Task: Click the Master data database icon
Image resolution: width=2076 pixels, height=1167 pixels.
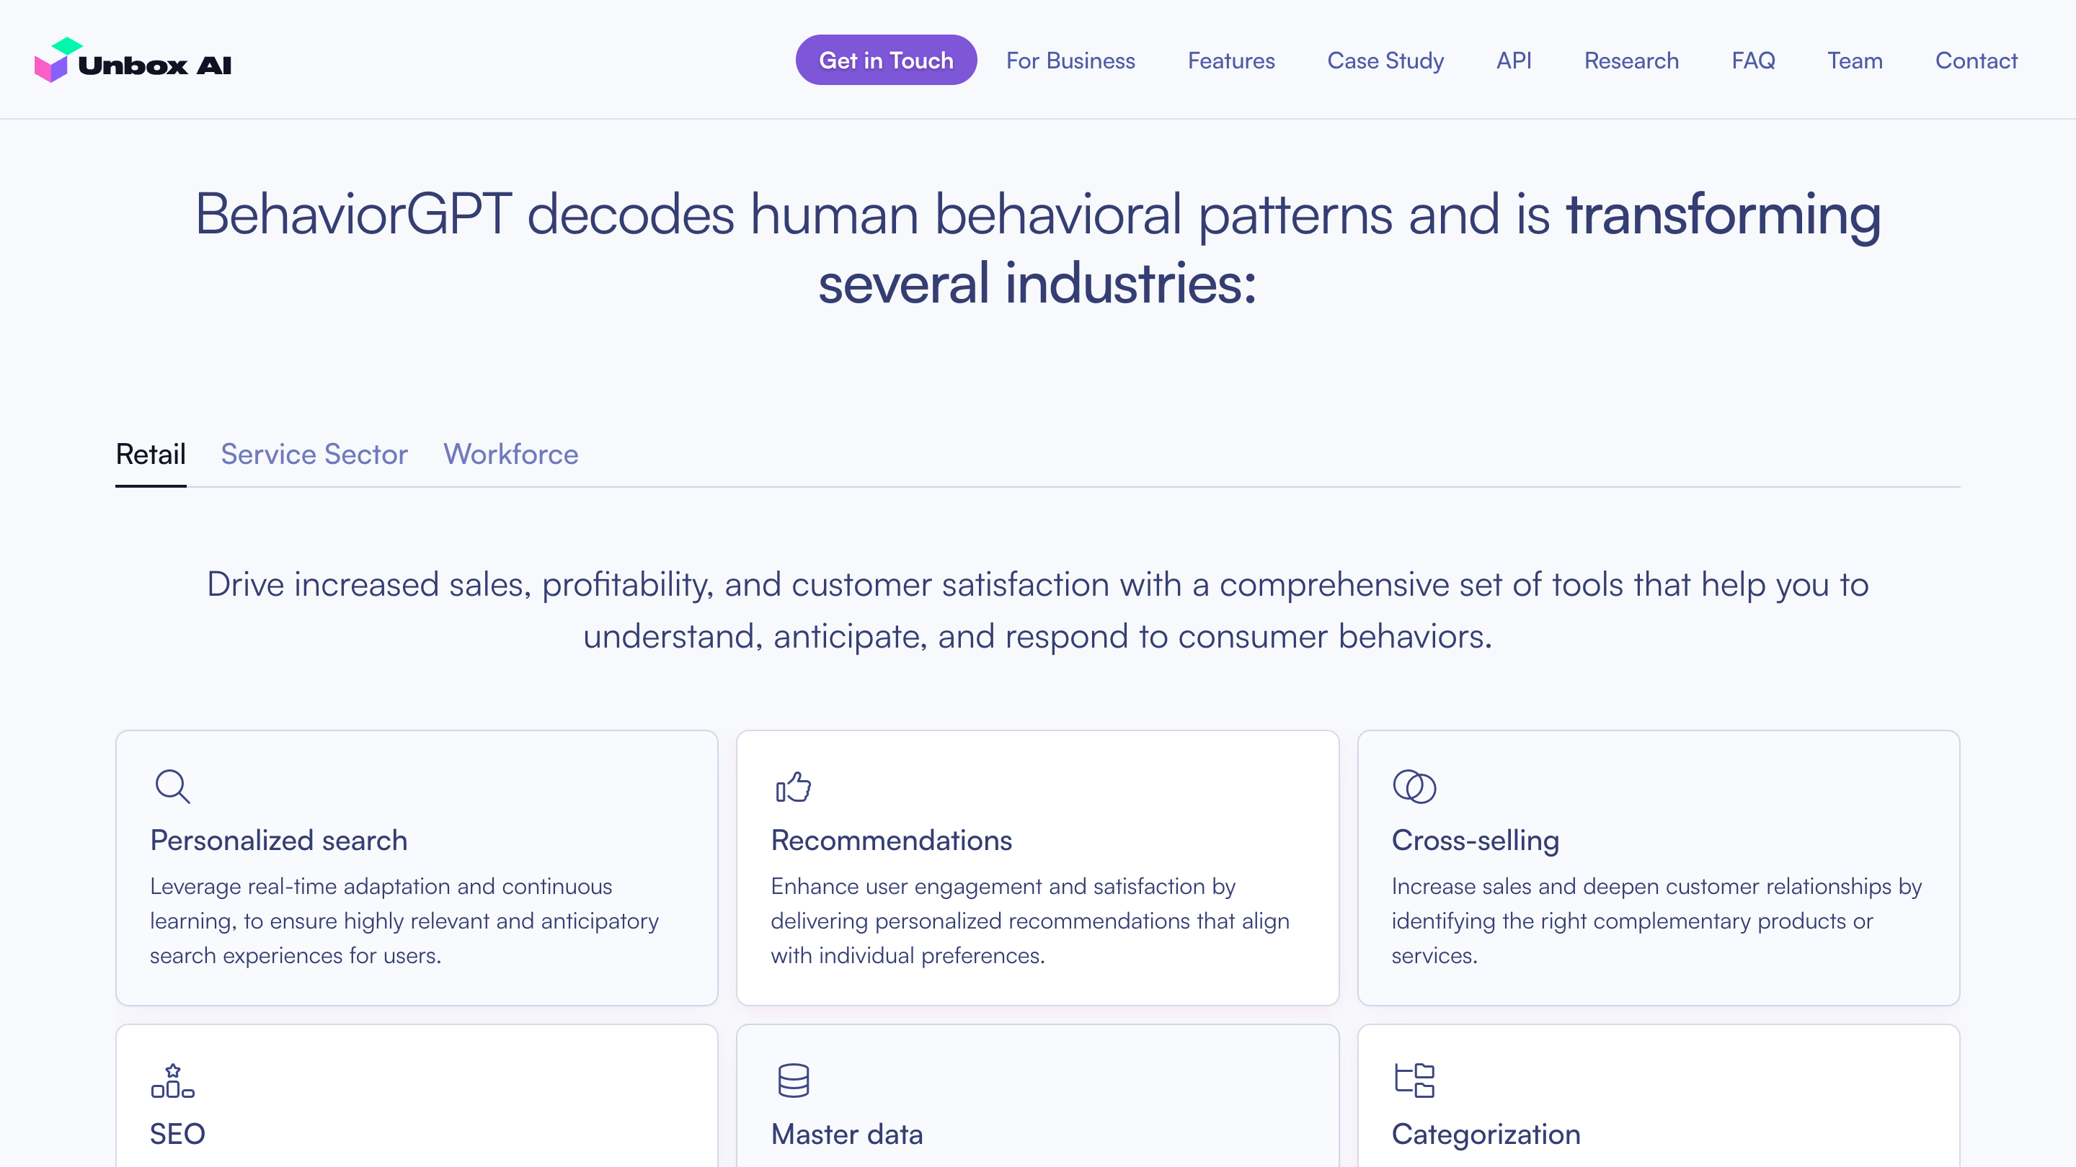Action: click(x=793, y=1081)
